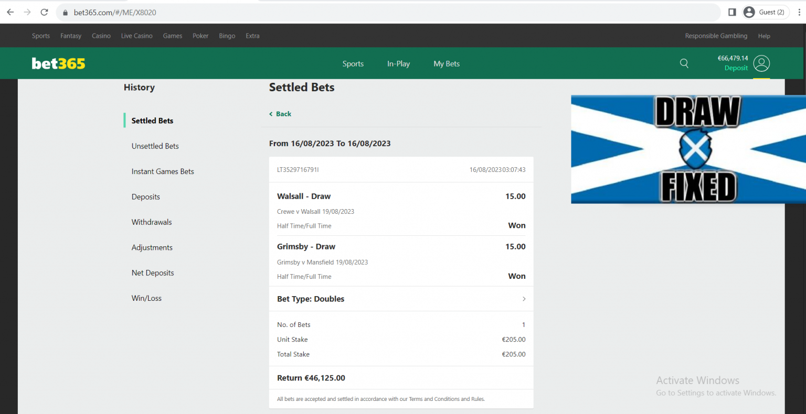
Task: Switch to the In-Play tab
Action: point(398,64)
